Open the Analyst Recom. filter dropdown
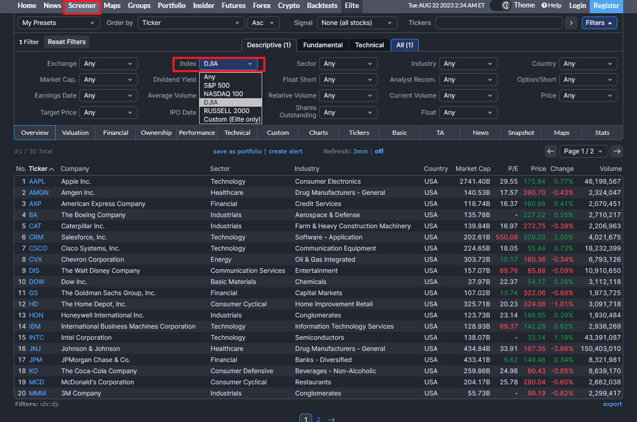 point(468,80)
